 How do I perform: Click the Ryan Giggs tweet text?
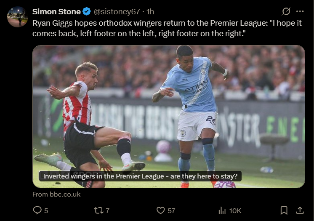tap(167, 28)
